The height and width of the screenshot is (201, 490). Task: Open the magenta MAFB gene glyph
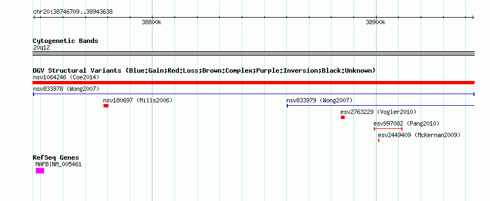point(40,171)
